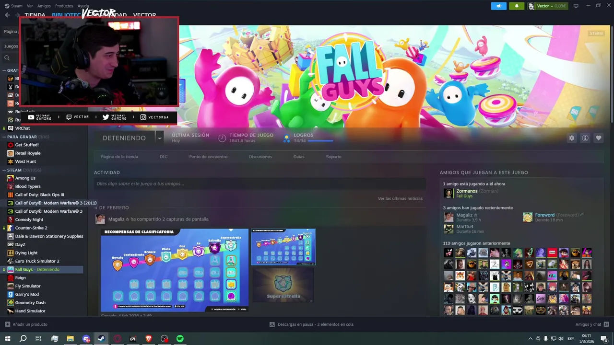Image resolution: width=614 pixels, height=345 pixels.
Task: Open Guías section
Action: pos(299,157)
